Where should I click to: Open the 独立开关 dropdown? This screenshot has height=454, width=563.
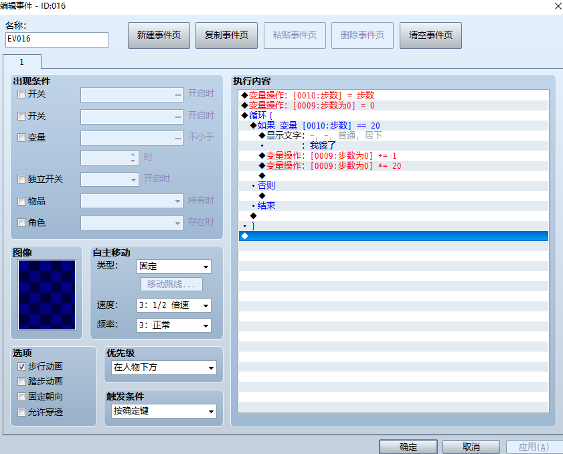point(110,179)
